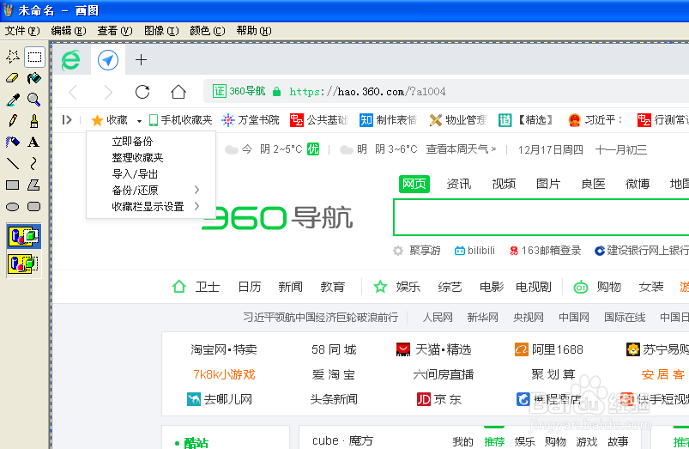This screenshot has width=689, height=449.
Task: Select the Ellipse tool
Action: coord(13,207)
